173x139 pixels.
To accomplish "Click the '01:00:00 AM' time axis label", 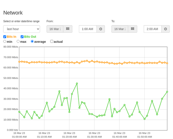I will point(19,137).
